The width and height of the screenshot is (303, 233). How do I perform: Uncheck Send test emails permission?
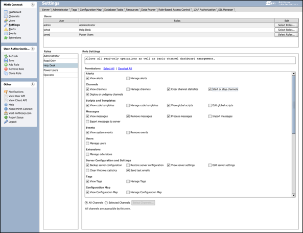(128, 170)
